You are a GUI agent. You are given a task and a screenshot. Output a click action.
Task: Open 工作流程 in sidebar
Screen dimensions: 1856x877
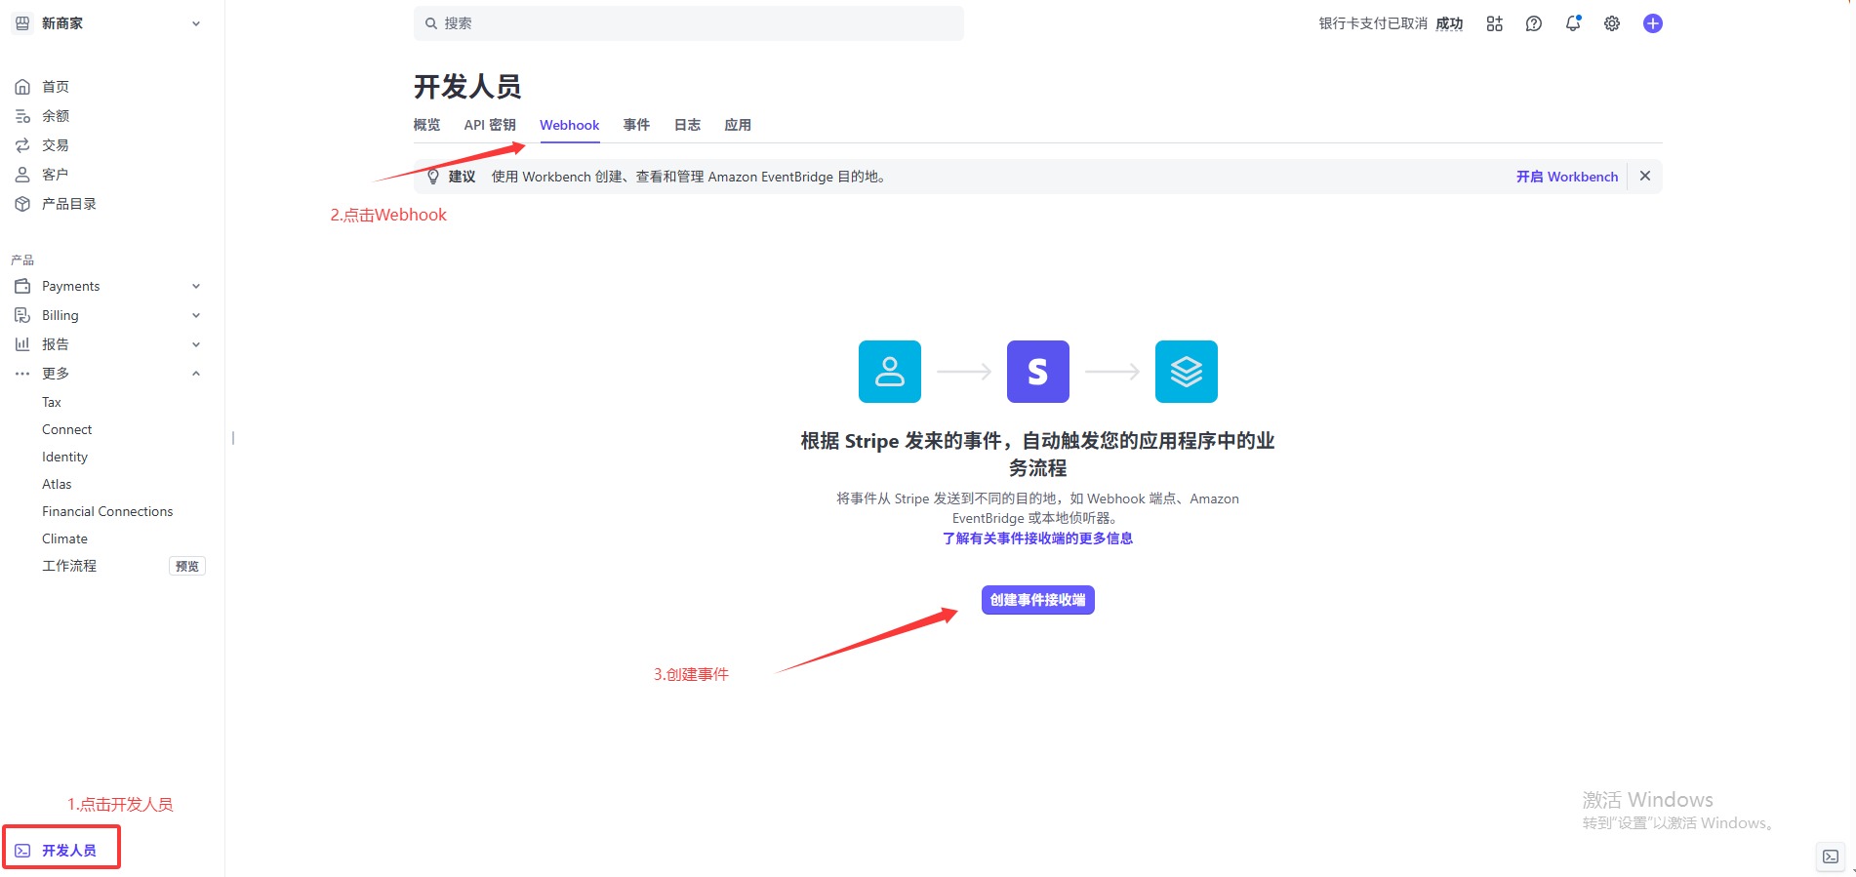pos(69,566)
